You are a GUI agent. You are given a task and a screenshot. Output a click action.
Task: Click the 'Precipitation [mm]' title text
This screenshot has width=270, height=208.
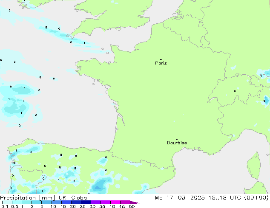pos(28,198)
